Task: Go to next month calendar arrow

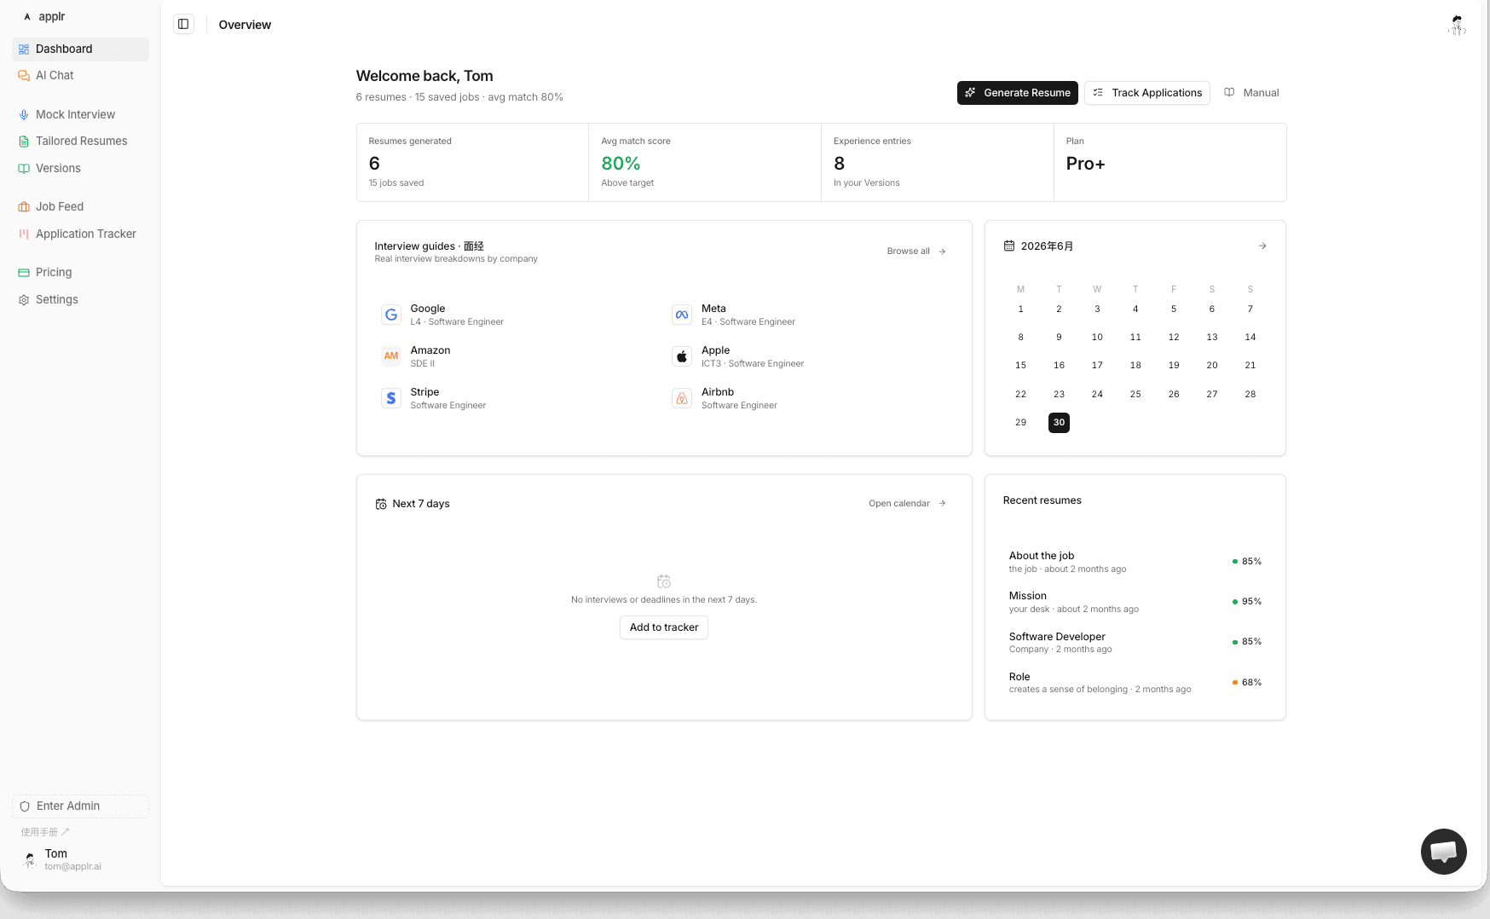Action: tap(1262, 246)
